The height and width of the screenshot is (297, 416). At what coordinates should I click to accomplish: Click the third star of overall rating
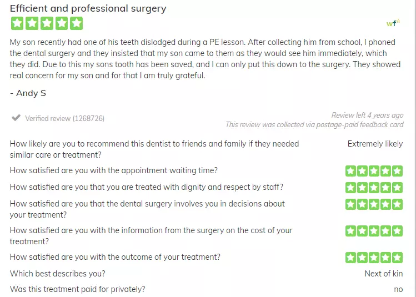[x=47, y=23]
